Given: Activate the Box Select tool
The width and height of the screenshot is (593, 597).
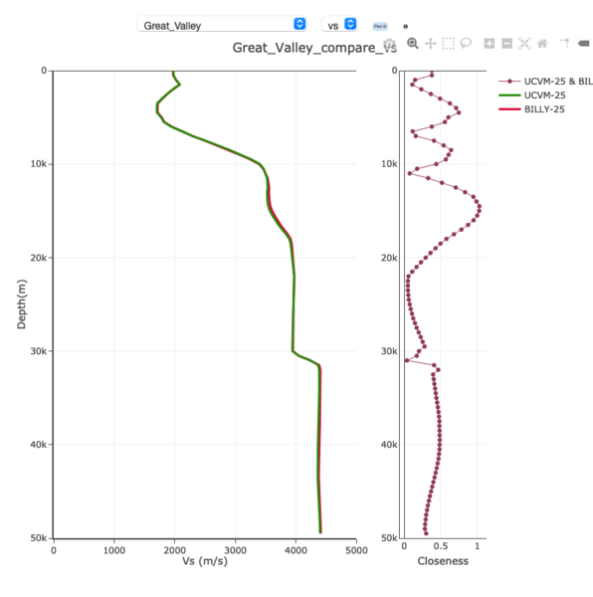Looking at the screenshot, I should [x=448, y=44].
